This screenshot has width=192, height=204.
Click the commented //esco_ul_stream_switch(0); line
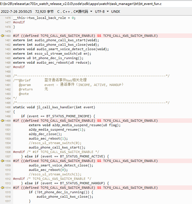55,143
